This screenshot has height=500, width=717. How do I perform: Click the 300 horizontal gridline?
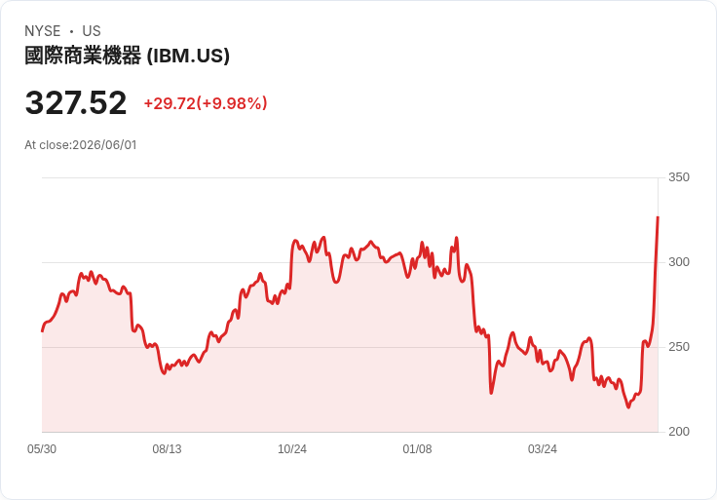coord(350,262)
